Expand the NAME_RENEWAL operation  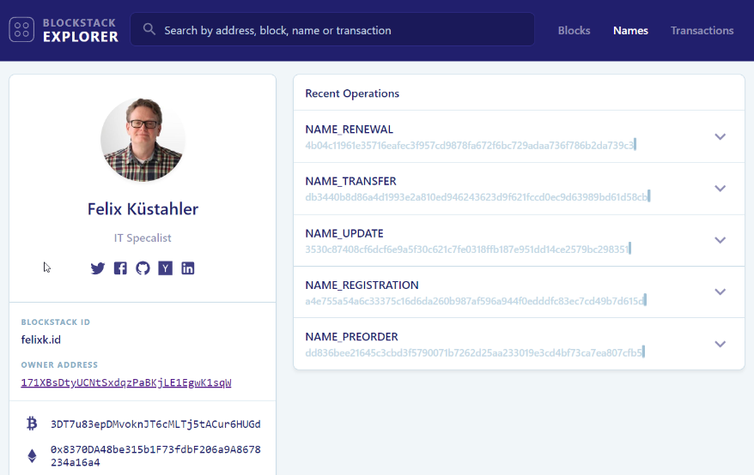pyautogui.click(x=720, y=136)
